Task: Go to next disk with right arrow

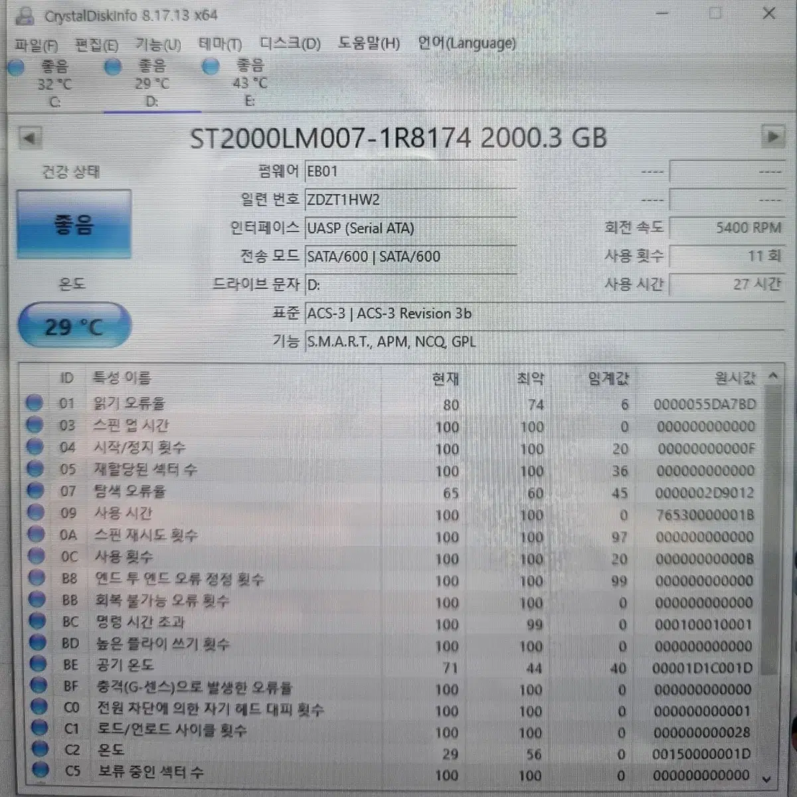Action: click(772, 137)
